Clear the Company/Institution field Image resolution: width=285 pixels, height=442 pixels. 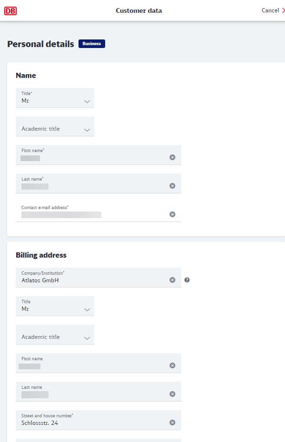pos(172,280)
